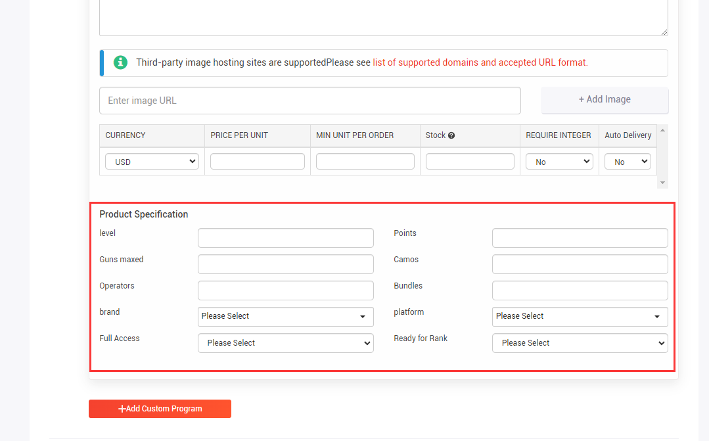The width and height of the screenshot is (709, 441).
Task: Open the USD currency dropdown
Action: pos(152,162)
